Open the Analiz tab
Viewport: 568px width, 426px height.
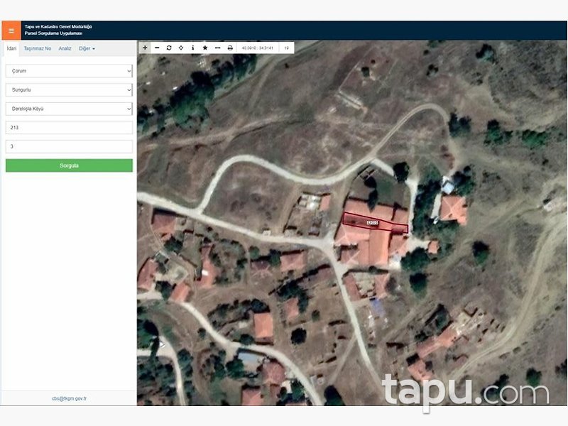pos(66,49)
